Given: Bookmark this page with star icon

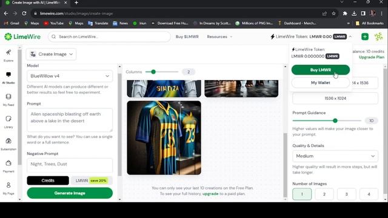Looking at the screenshot, I should [333, 13].
